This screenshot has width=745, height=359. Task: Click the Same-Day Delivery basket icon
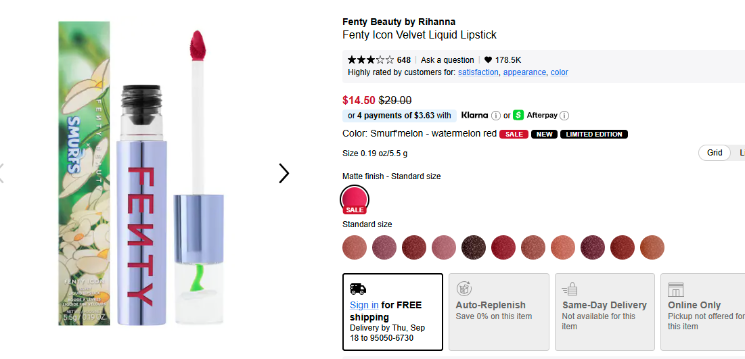(570, 289)
